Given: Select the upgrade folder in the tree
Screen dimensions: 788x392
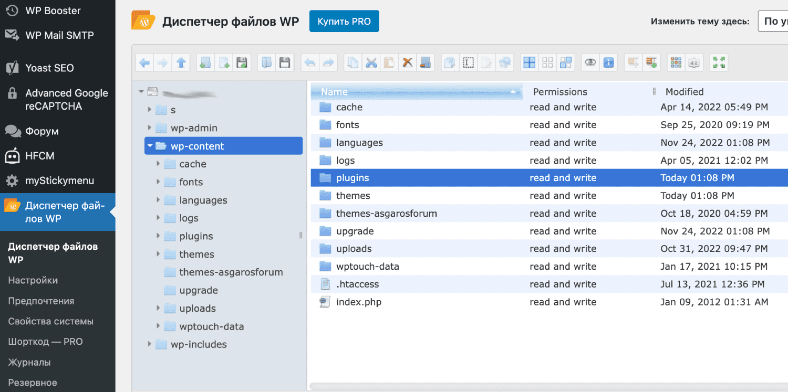Looking at the screenshot, I should (199, 290).
